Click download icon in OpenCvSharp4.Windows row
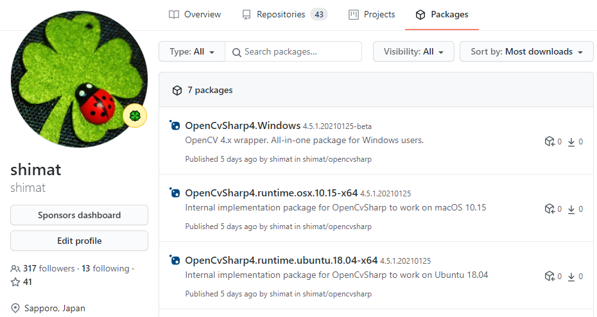597x317 pixels. pyautogui.click(x=571, y=142)
